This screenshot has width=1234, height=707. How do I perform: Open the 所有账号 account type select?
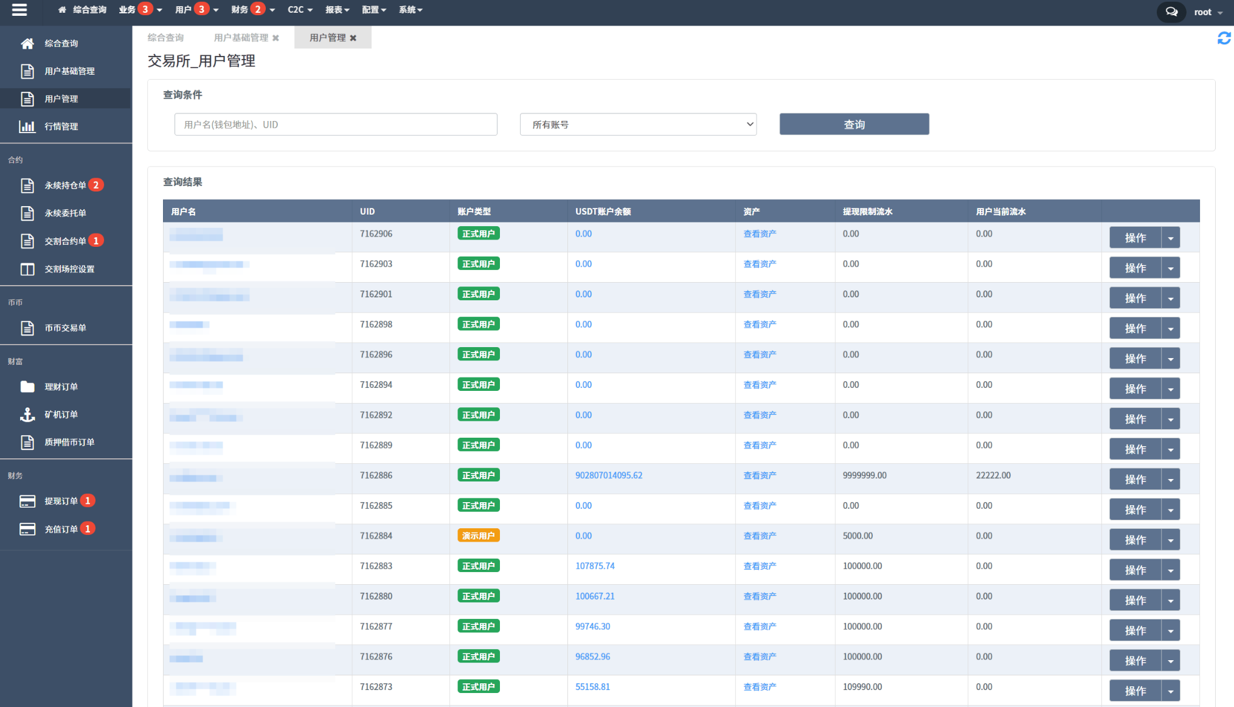coord(638,125)
